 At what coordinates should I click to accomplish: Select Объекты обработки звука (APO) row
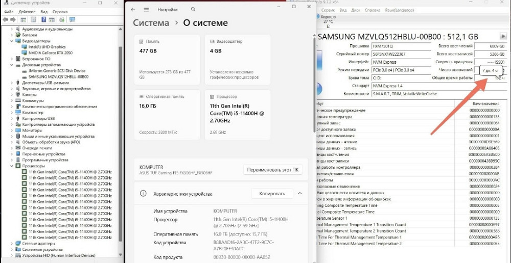pyautogui.click(x=51, y=142)
